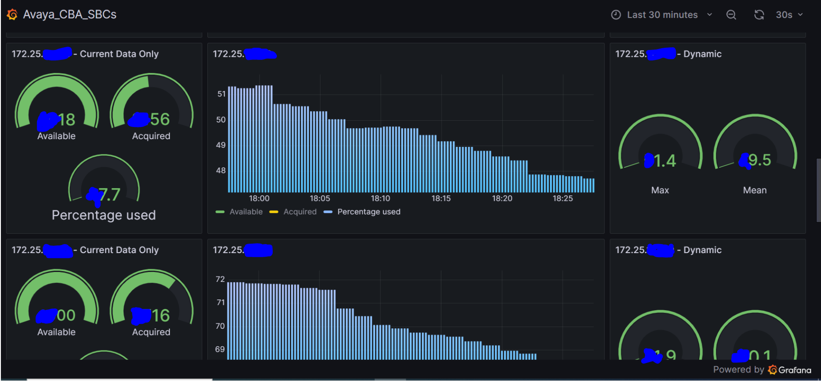The image size is (821, 381).
Task: Open first Dynamic panel title menu
Action: click(x=668, y=54)
